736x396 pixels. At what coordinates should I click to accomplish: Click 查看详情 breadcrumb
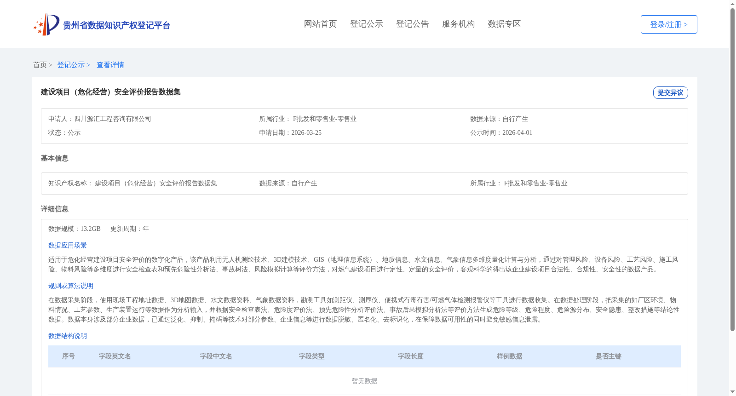(110, 65)
